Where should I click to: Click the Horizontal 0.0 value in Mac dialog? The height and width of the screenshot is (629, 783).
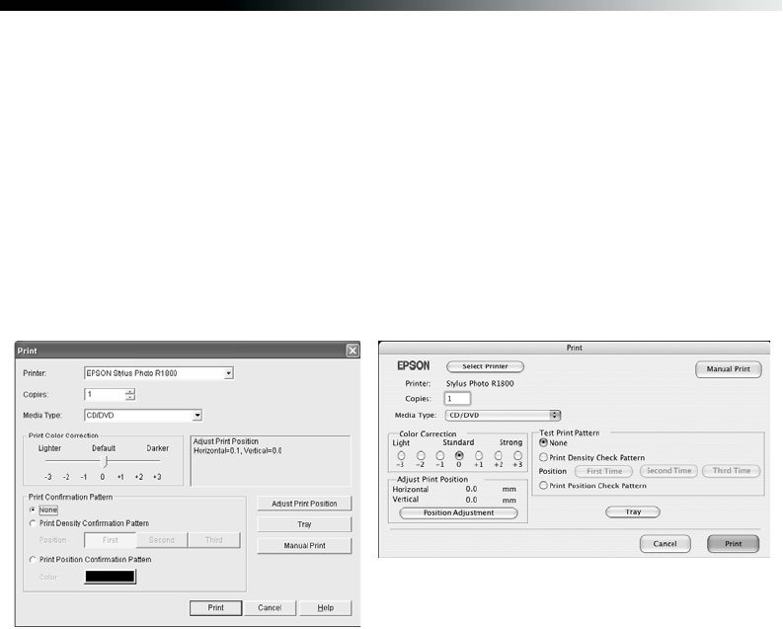pos(471,489)
